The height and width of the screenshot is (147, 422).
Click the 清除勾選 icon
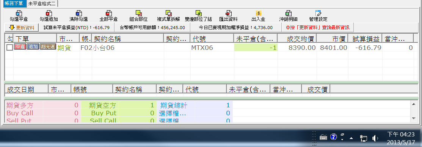[x=78, y=13]
